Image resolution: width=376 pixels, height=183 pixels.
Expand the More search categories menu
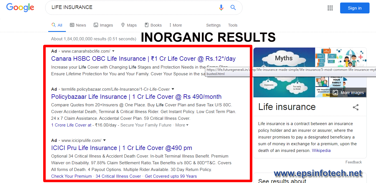point(176,25)
